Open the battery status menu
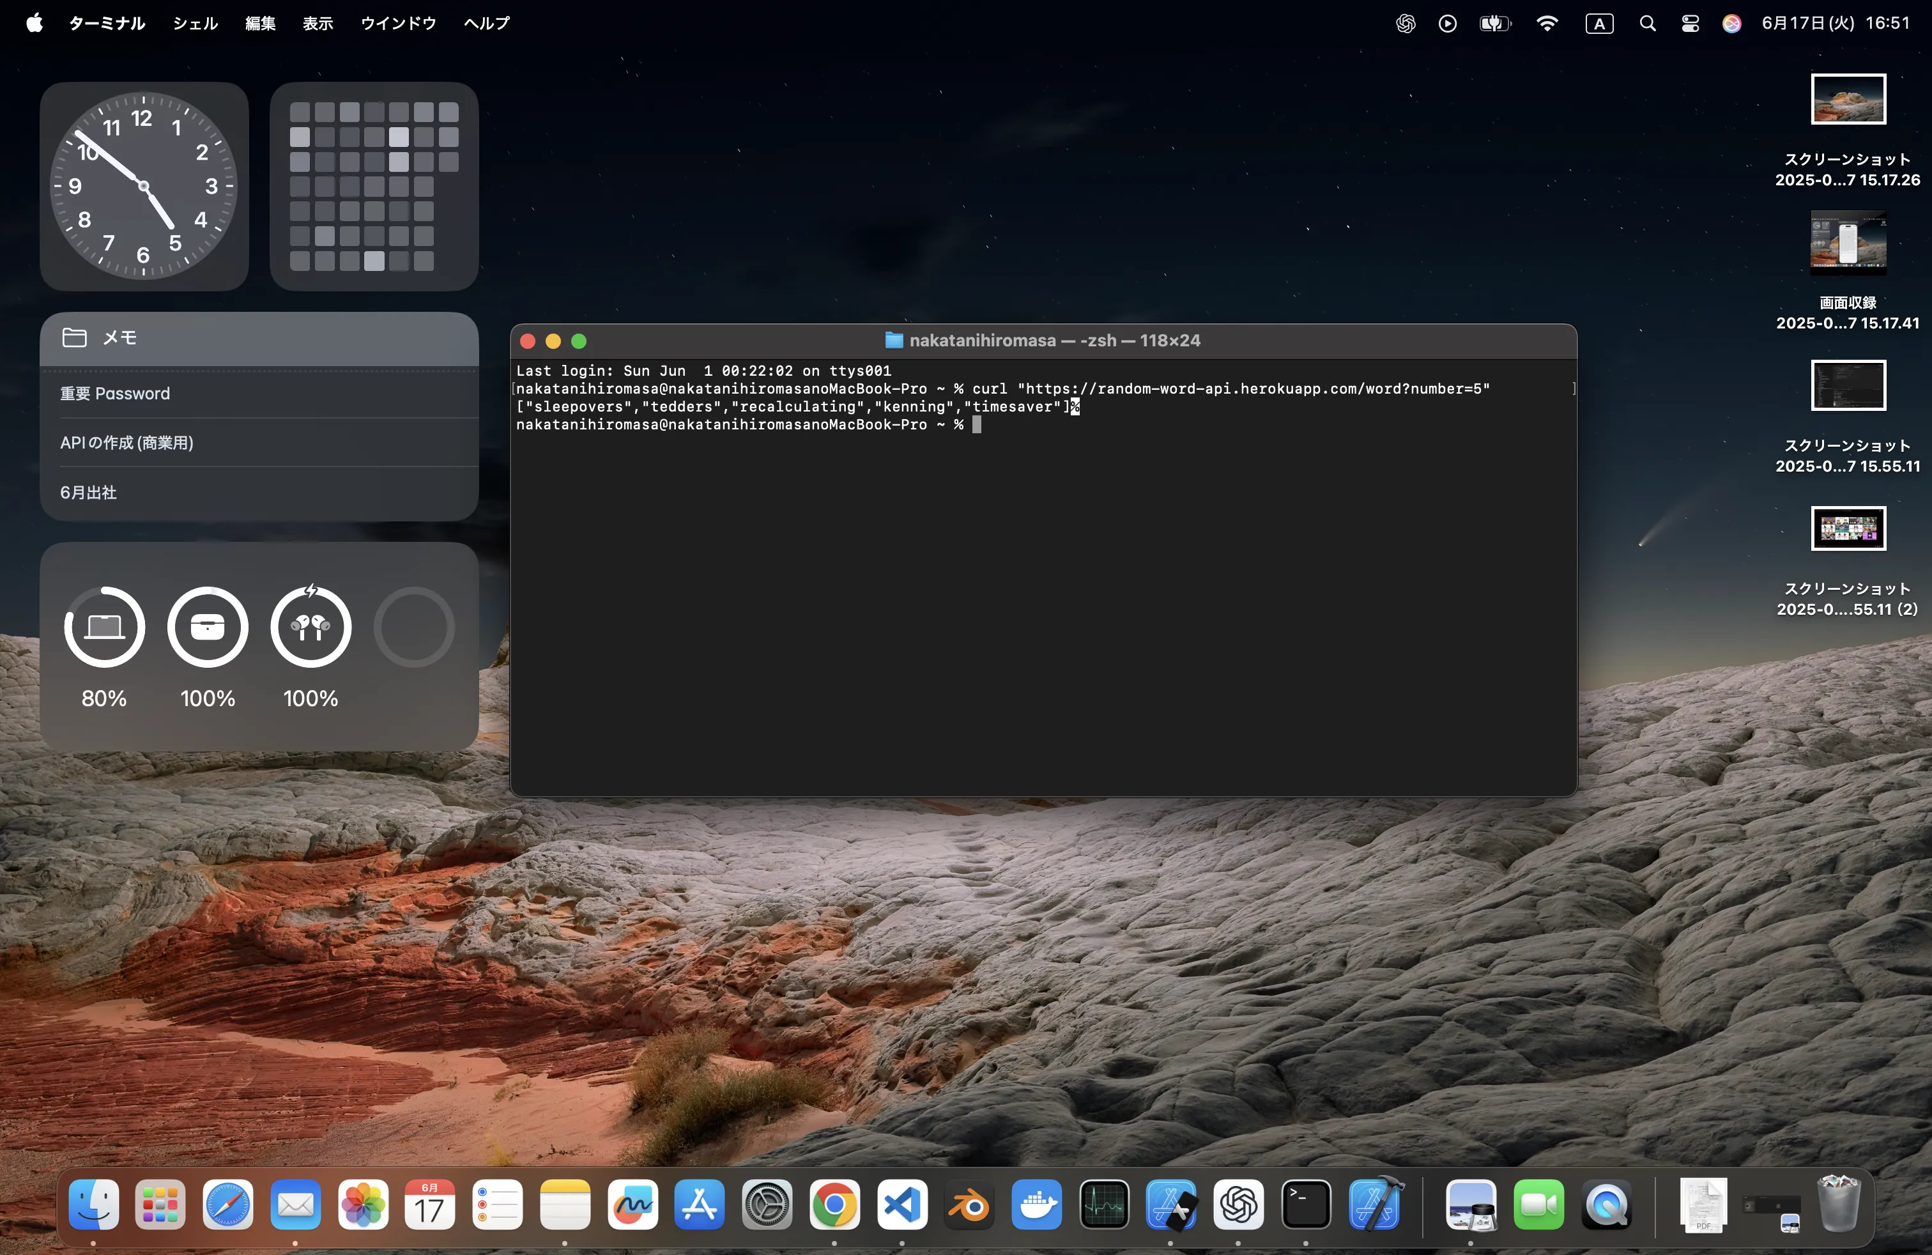Viewport: 1932px width, 1255px height. (1494, 24)
